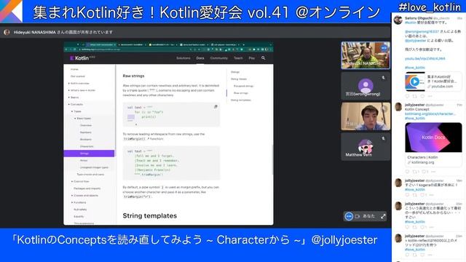Screen dimensions: 466x262
Task: Click the muted mic icon on 宮田(wrongwrong) tile
Action: click(384, 78)
